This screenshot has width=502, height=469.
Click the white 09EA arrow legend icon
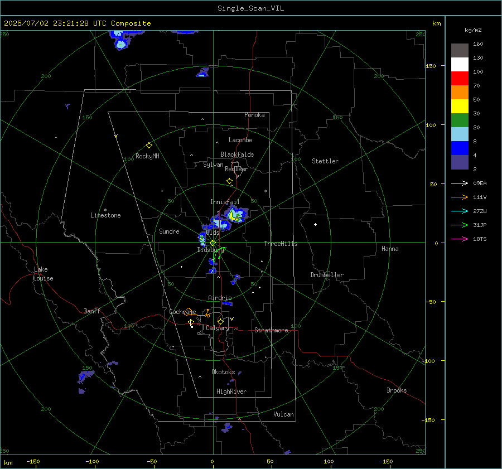click(x=460, y=183)
